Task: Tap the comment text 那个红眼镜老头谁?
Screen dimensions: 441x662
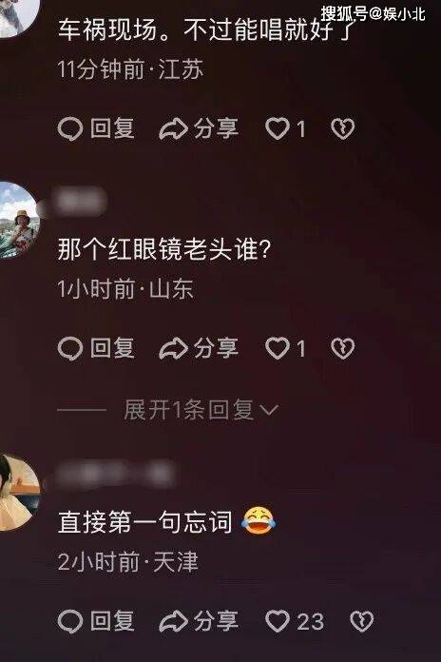Action: 164,249
